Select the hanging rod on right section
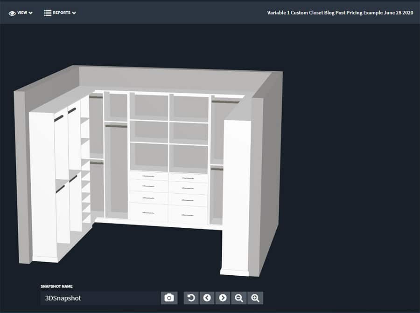 click(225, 102)
